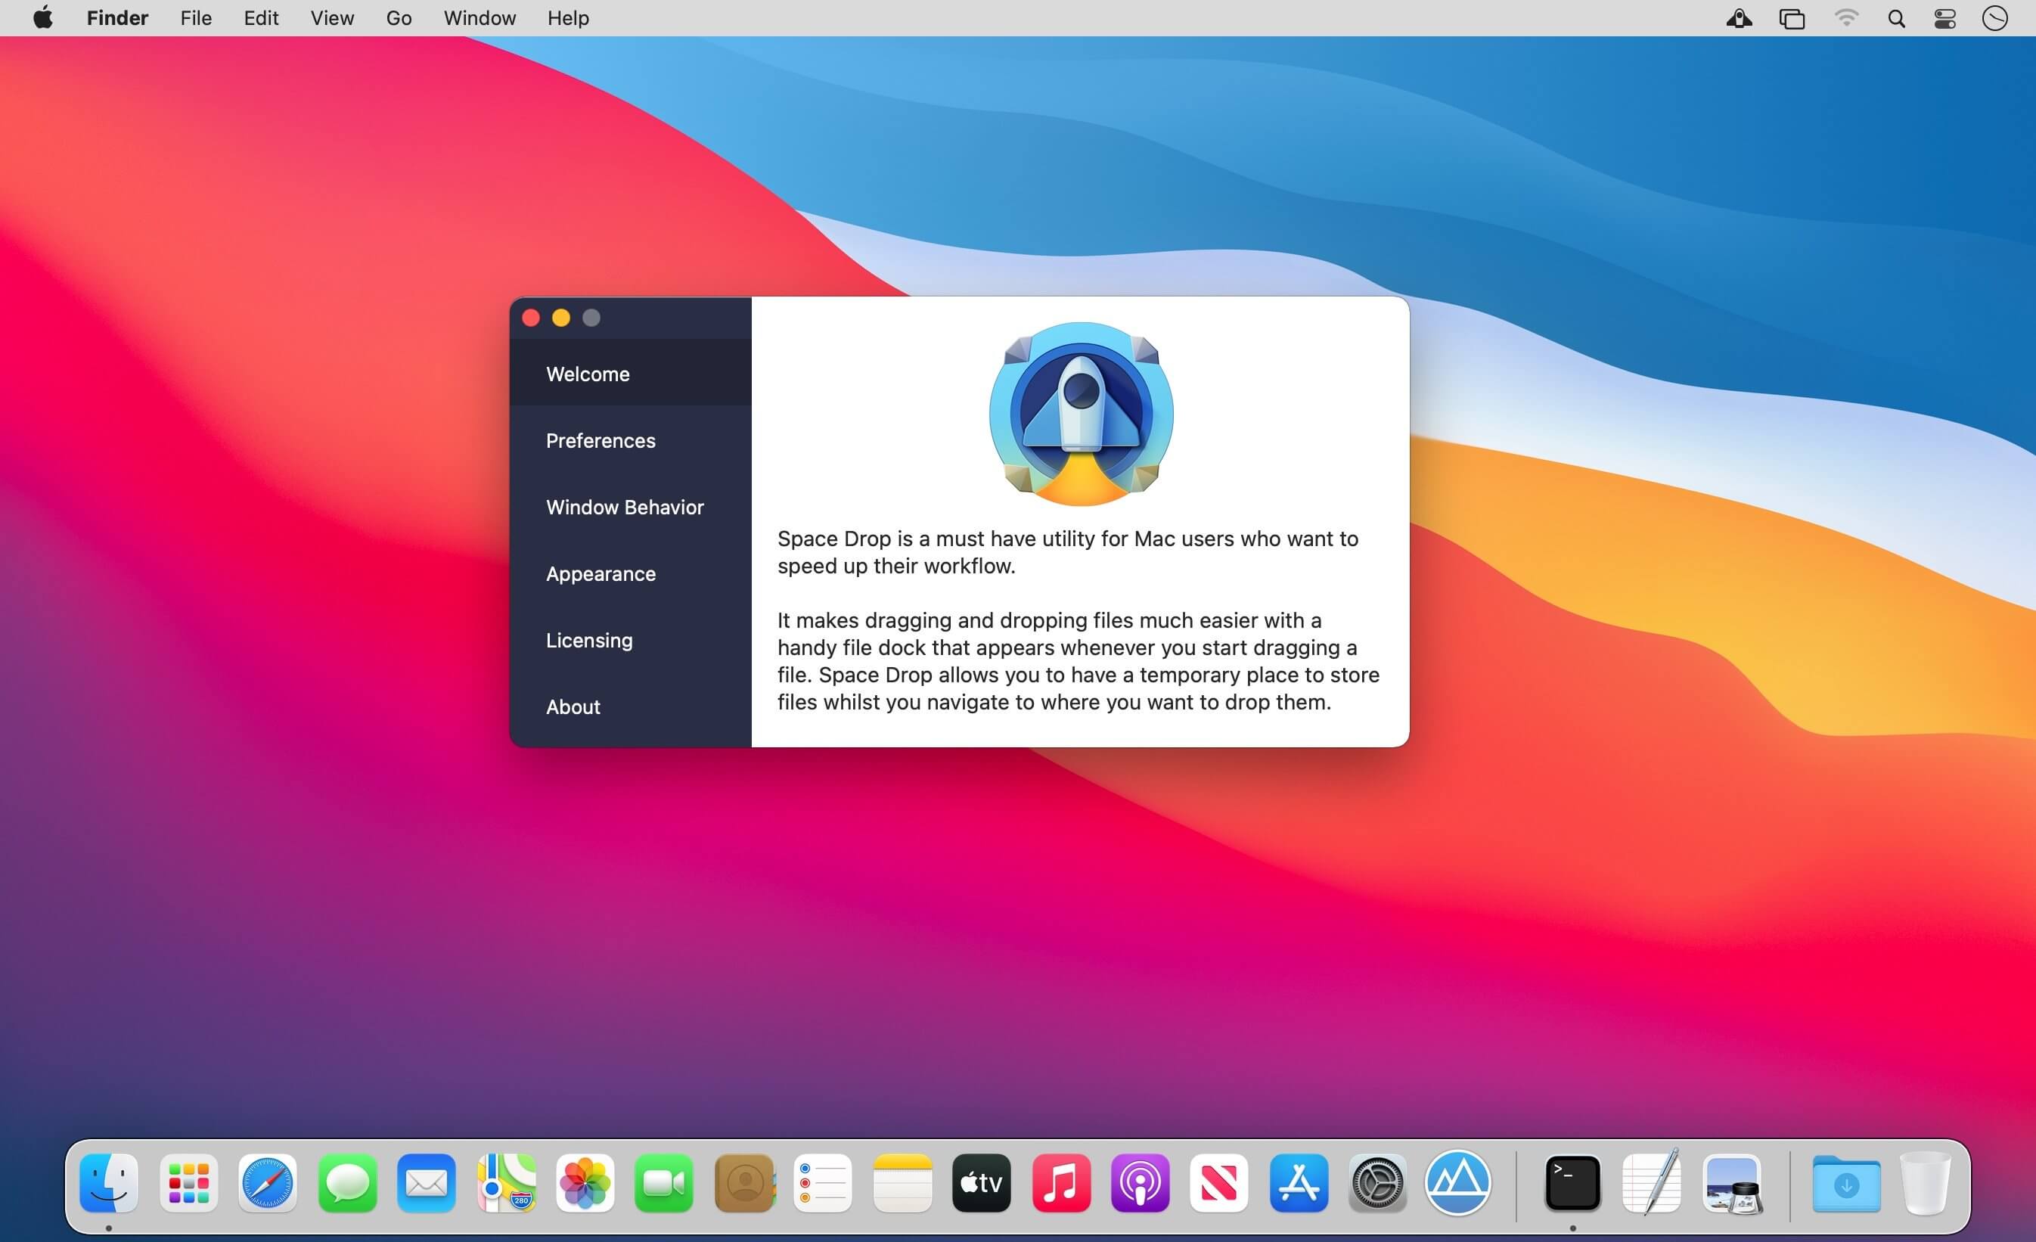Image resolution: width=2036 pixels, height=1242 pixels.
Task: Open the Go menu
Action: 399,17
